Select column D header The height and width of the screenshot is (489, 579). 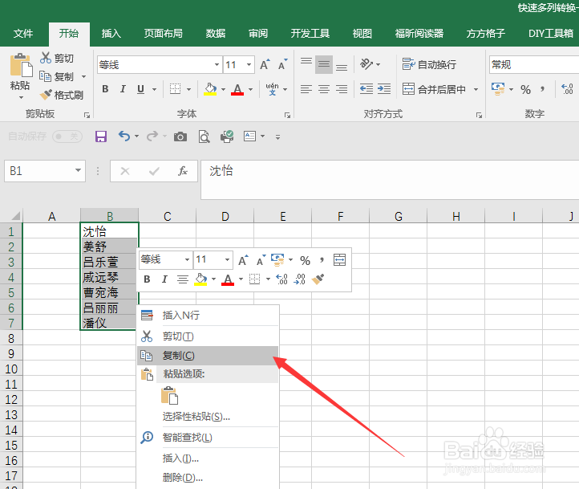(225, 216)
